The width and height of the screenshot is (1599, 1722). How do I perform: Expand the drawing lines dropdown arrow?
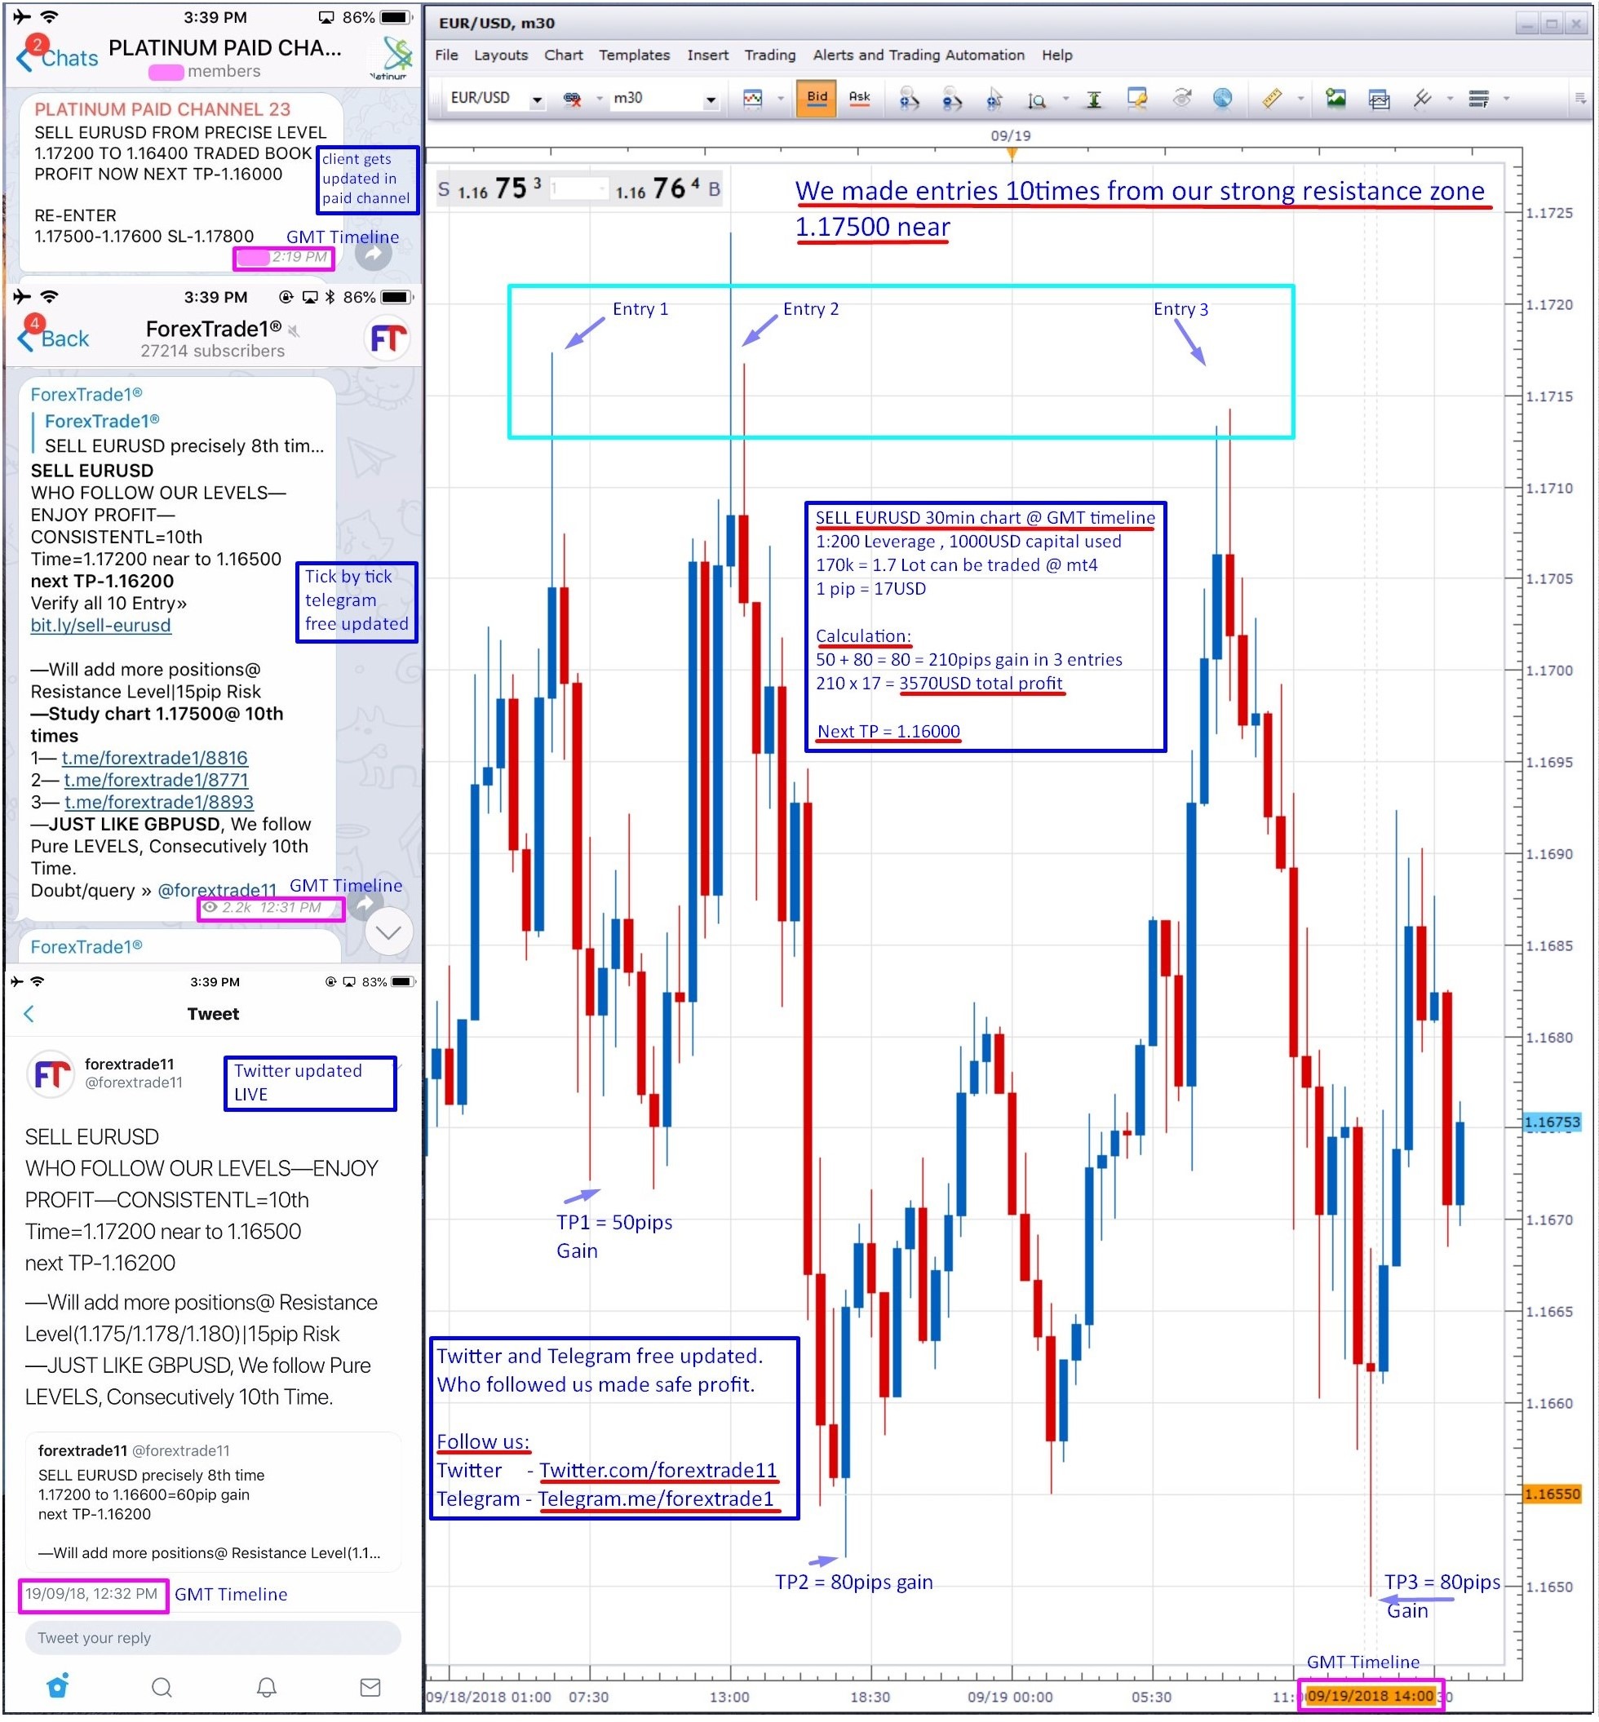[1451, 99]
